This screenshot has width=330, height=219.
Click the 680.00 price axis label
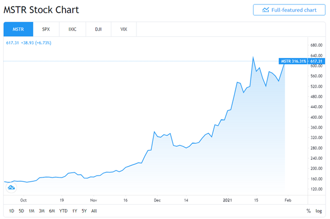click(316, 45)
